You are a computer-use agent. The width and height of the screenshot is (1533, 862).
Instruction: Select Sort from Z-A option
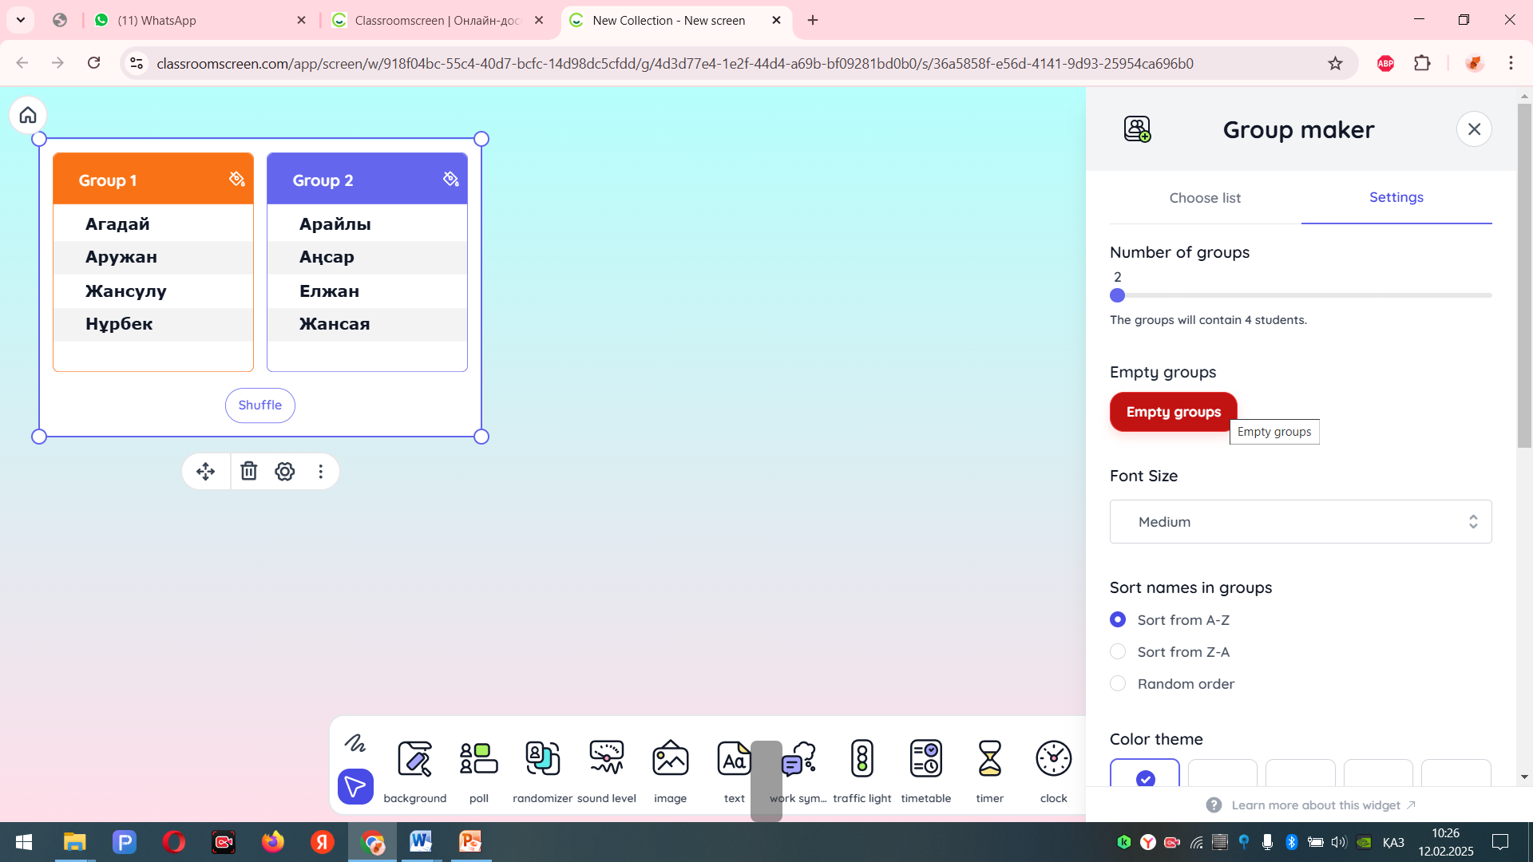pyautogui.click(x=1118, y=652)
